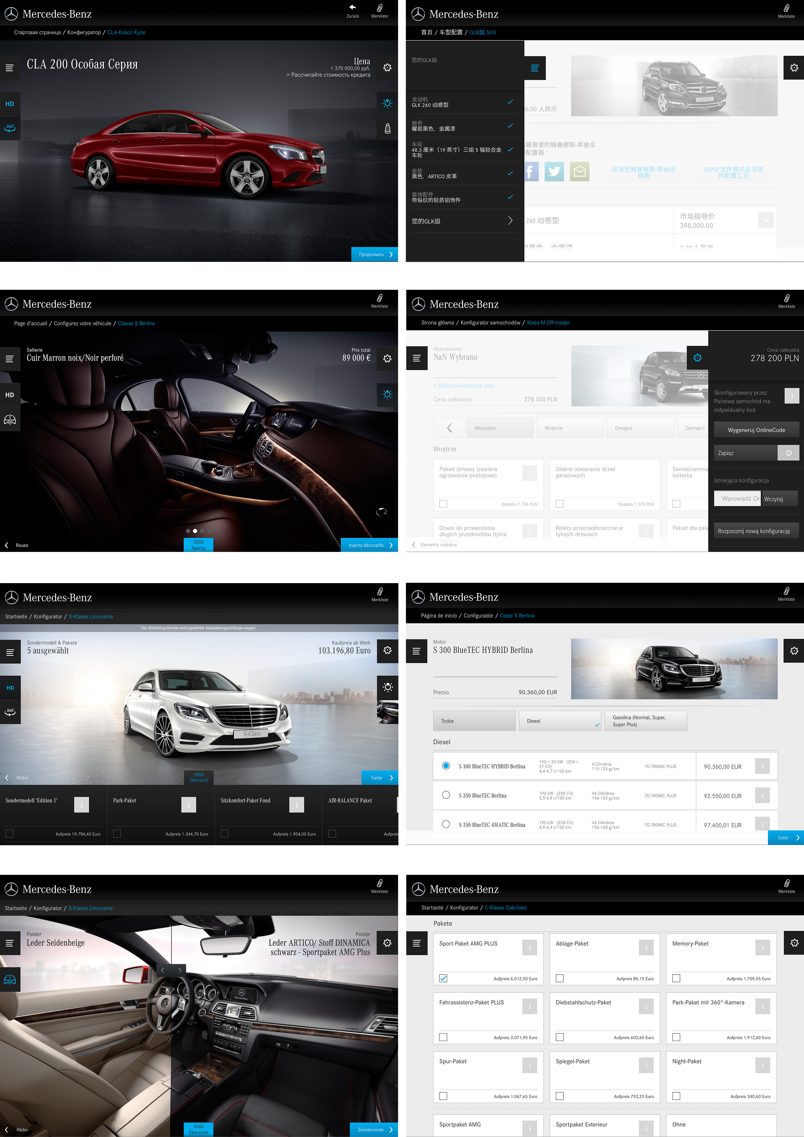Click the Продолжить continue button
Viewport: 804px width, 1137px height.
click(374, 254)
